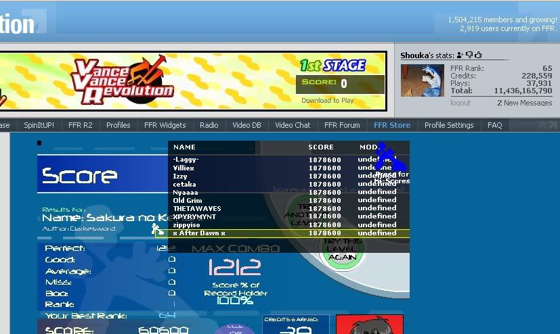Screen dimensions: 560x334
Task: Click the thumbs up icon in stats header
Action: pos(478,55)
